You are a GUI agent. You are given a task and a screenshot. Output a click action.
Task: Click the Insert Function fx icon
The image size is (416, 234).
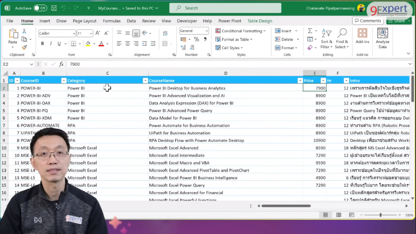61,64
